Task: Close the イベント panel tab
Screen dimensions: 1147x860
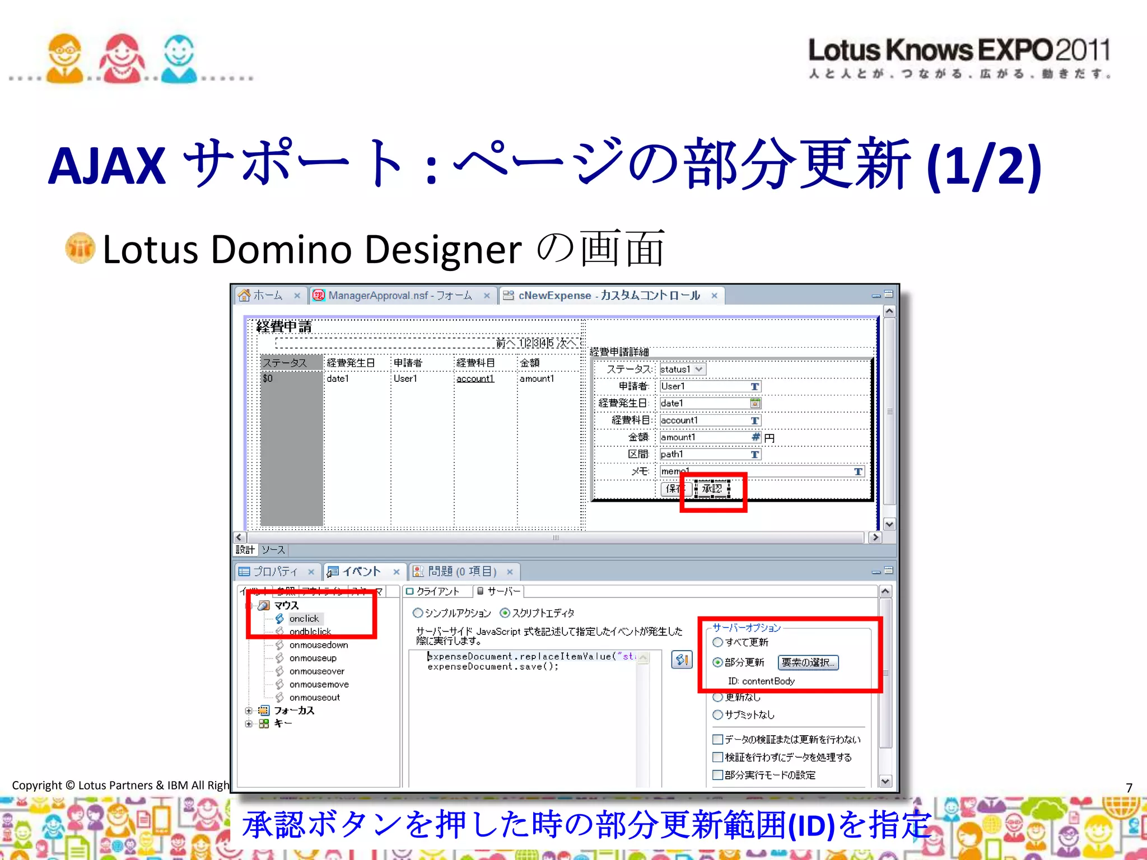Action: [x=397, y=572]
